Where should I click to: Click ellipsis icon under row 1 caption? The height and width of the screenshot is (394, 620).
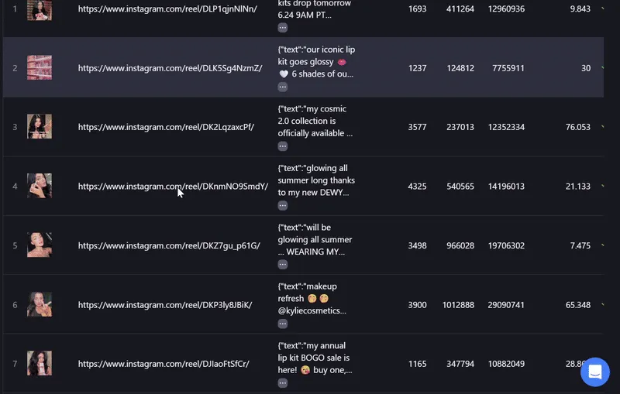(x=282, y=28)
